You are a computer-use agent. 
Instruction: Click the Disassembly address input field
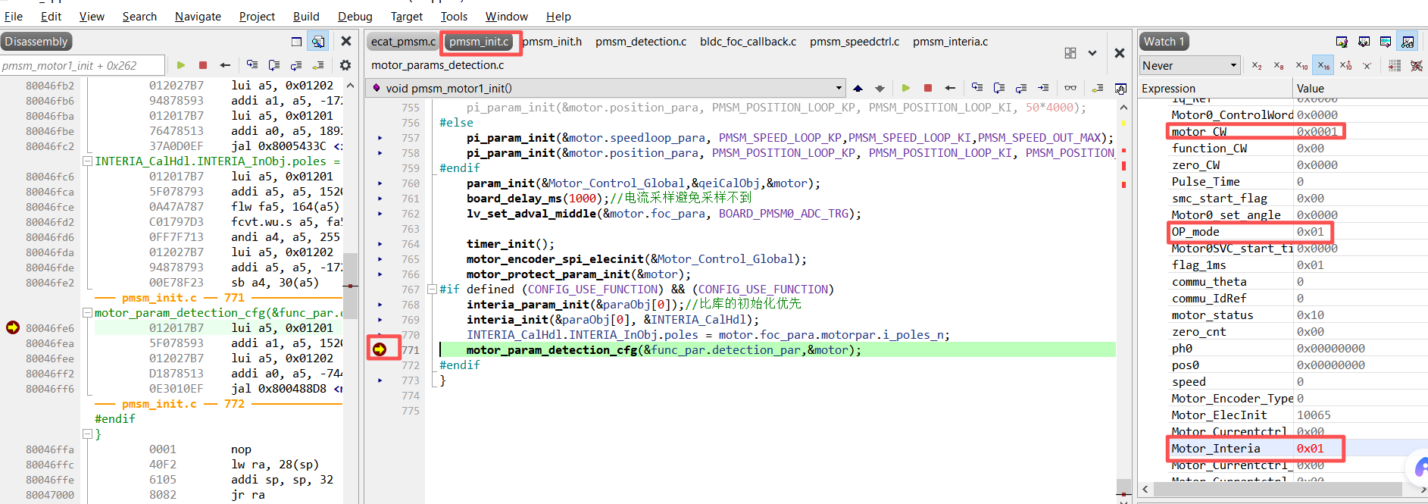82,66
